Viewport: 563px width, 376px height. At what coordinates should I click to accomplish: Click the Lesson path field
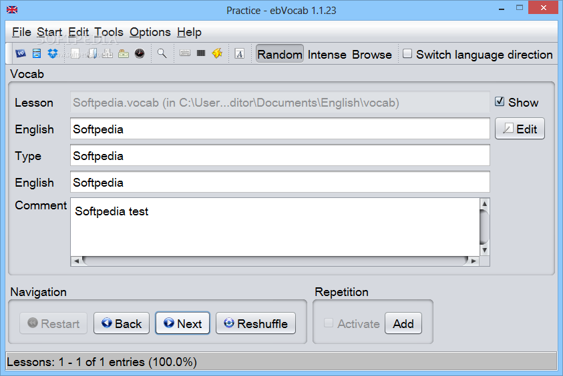280,102
